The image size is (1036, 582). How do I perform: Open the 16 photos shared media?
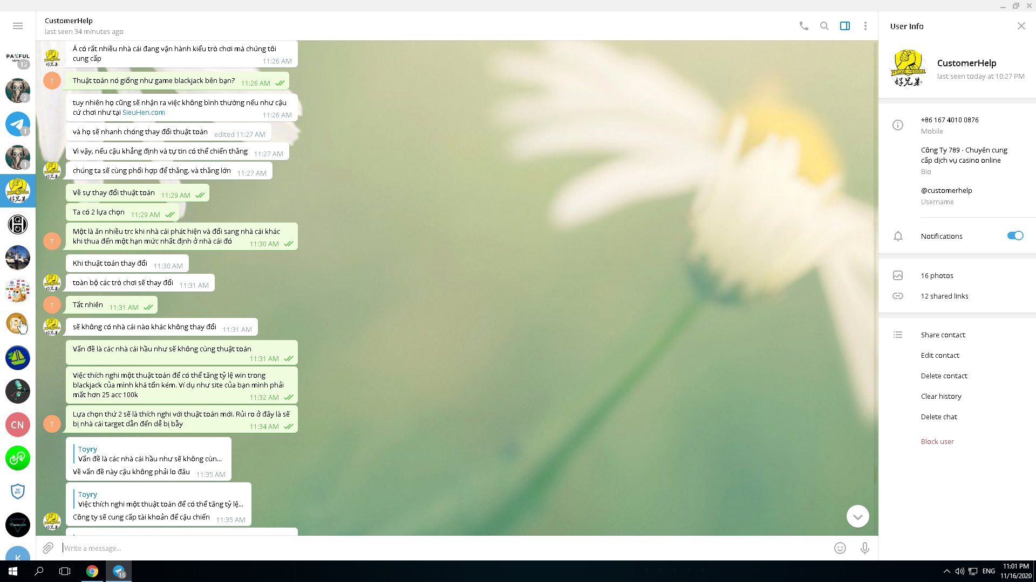point(937,275)
